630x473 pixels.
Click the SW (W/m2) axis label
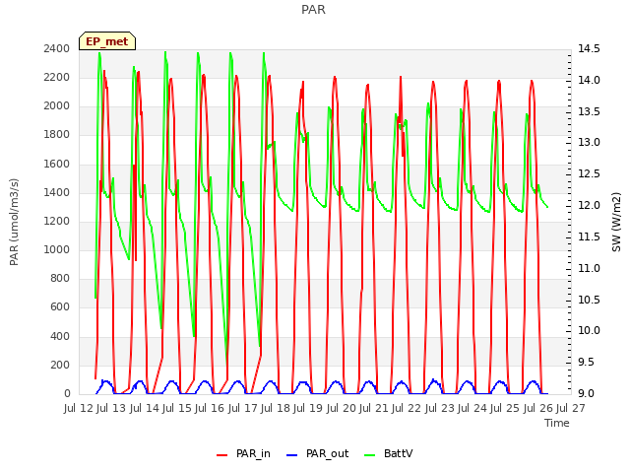pos(616,222)
